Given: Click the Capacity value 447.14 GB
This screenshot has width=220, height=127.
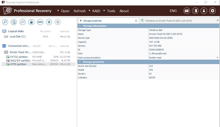Looking at the screenshot, I should point(154,42).
